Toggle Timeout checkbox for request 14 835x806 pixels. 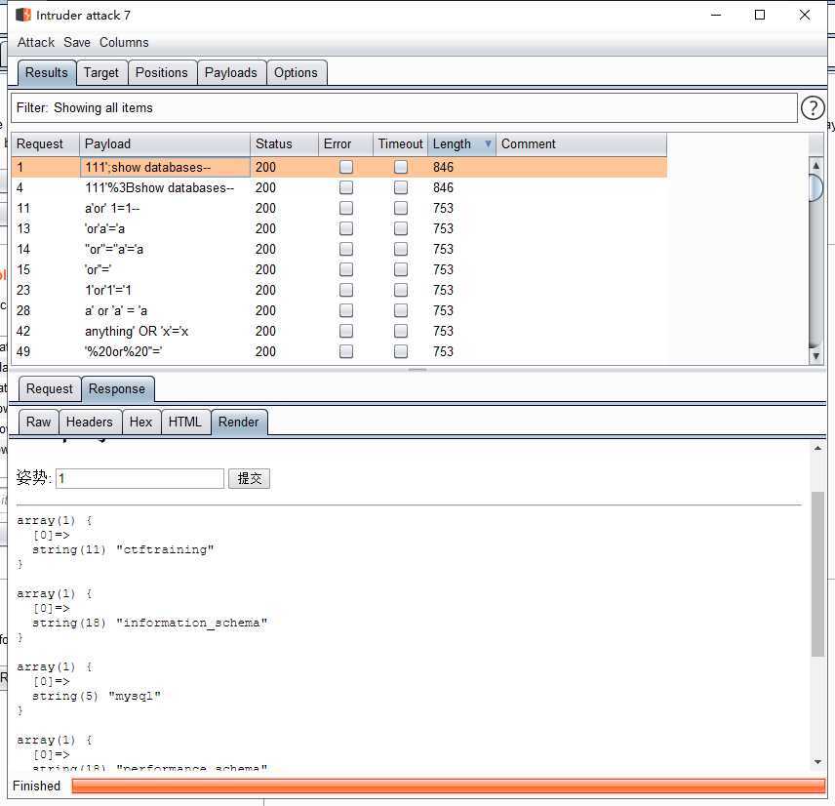coord(401,249)
